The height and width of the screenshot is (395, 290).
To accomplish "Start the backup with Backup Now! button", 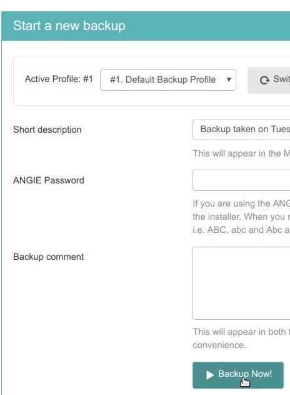I will pos(238,375).
